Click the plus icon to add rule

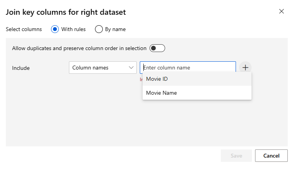(245, 68)
